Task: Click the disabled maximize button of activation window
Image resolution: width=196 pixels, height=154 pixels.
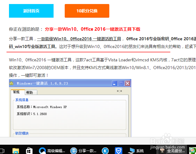Action: click(x=121, y=83)
